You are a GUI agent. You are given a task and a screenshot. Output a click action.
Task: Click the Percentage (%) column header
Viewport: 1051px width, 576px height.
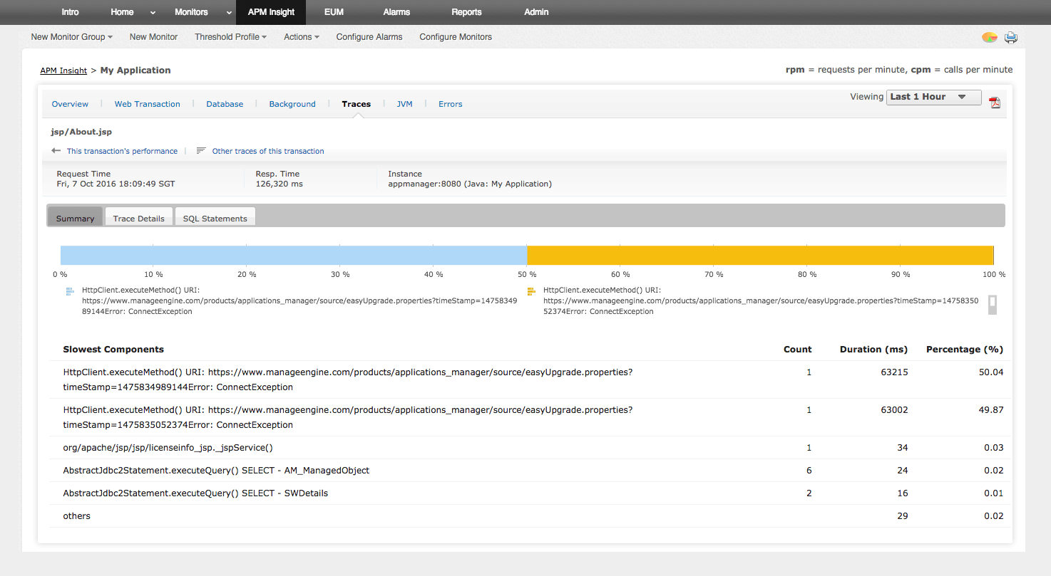(x=965, y=350)
